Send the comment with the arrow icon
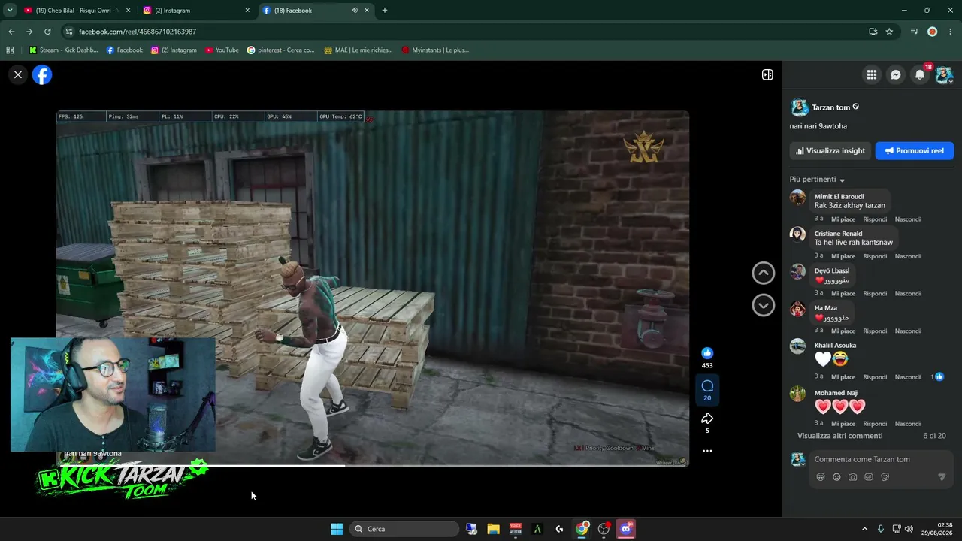The image size is (962, 541). point(942,477)
